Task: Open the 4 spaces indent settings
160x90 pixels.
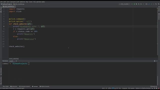Action: pos(124,88)
